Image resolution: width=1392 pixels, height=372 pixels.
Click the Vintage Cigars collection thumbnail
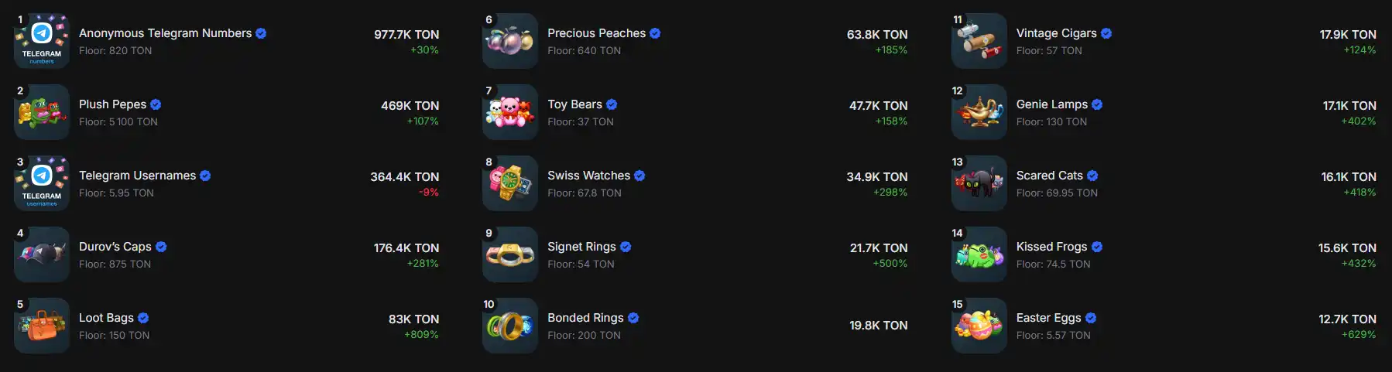pyautogui.click(x=979, y=41)
